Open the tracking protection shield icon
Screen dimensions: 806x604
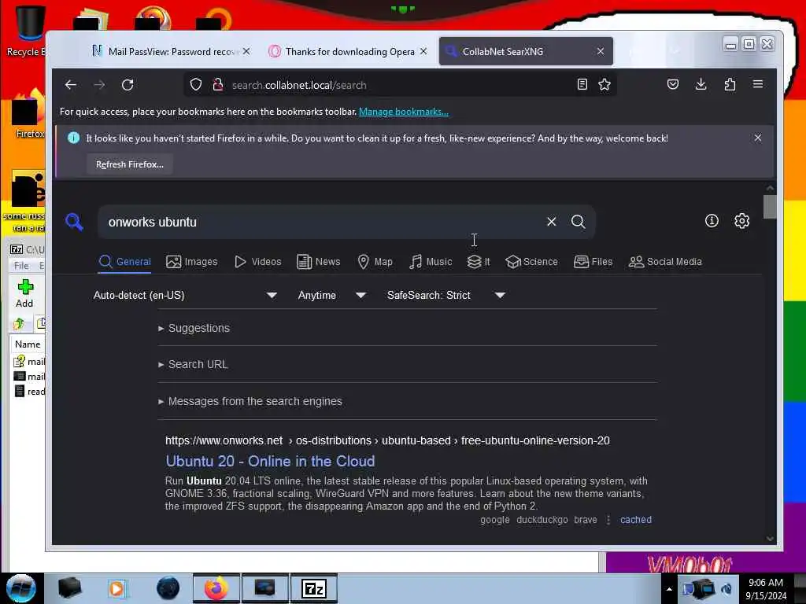coord(196,85)
